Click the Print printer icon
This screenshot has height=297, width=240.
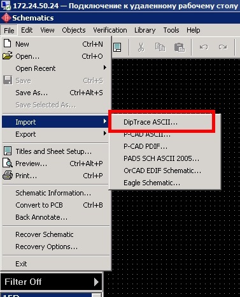(x=8, y=175)
